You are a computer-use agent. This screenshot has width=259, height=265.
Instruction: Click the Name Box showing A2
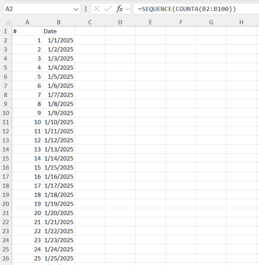point(42,9)
